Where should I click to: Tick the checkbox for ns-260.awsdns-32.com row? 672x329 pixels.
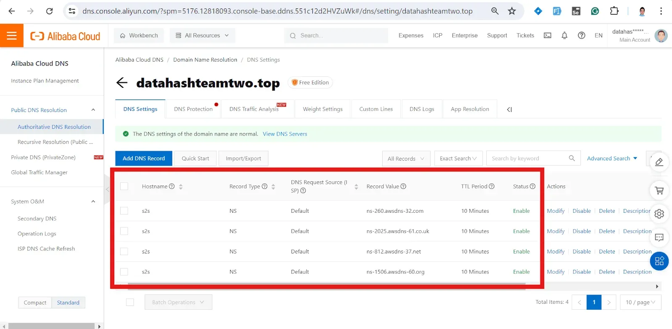[124, 211]
